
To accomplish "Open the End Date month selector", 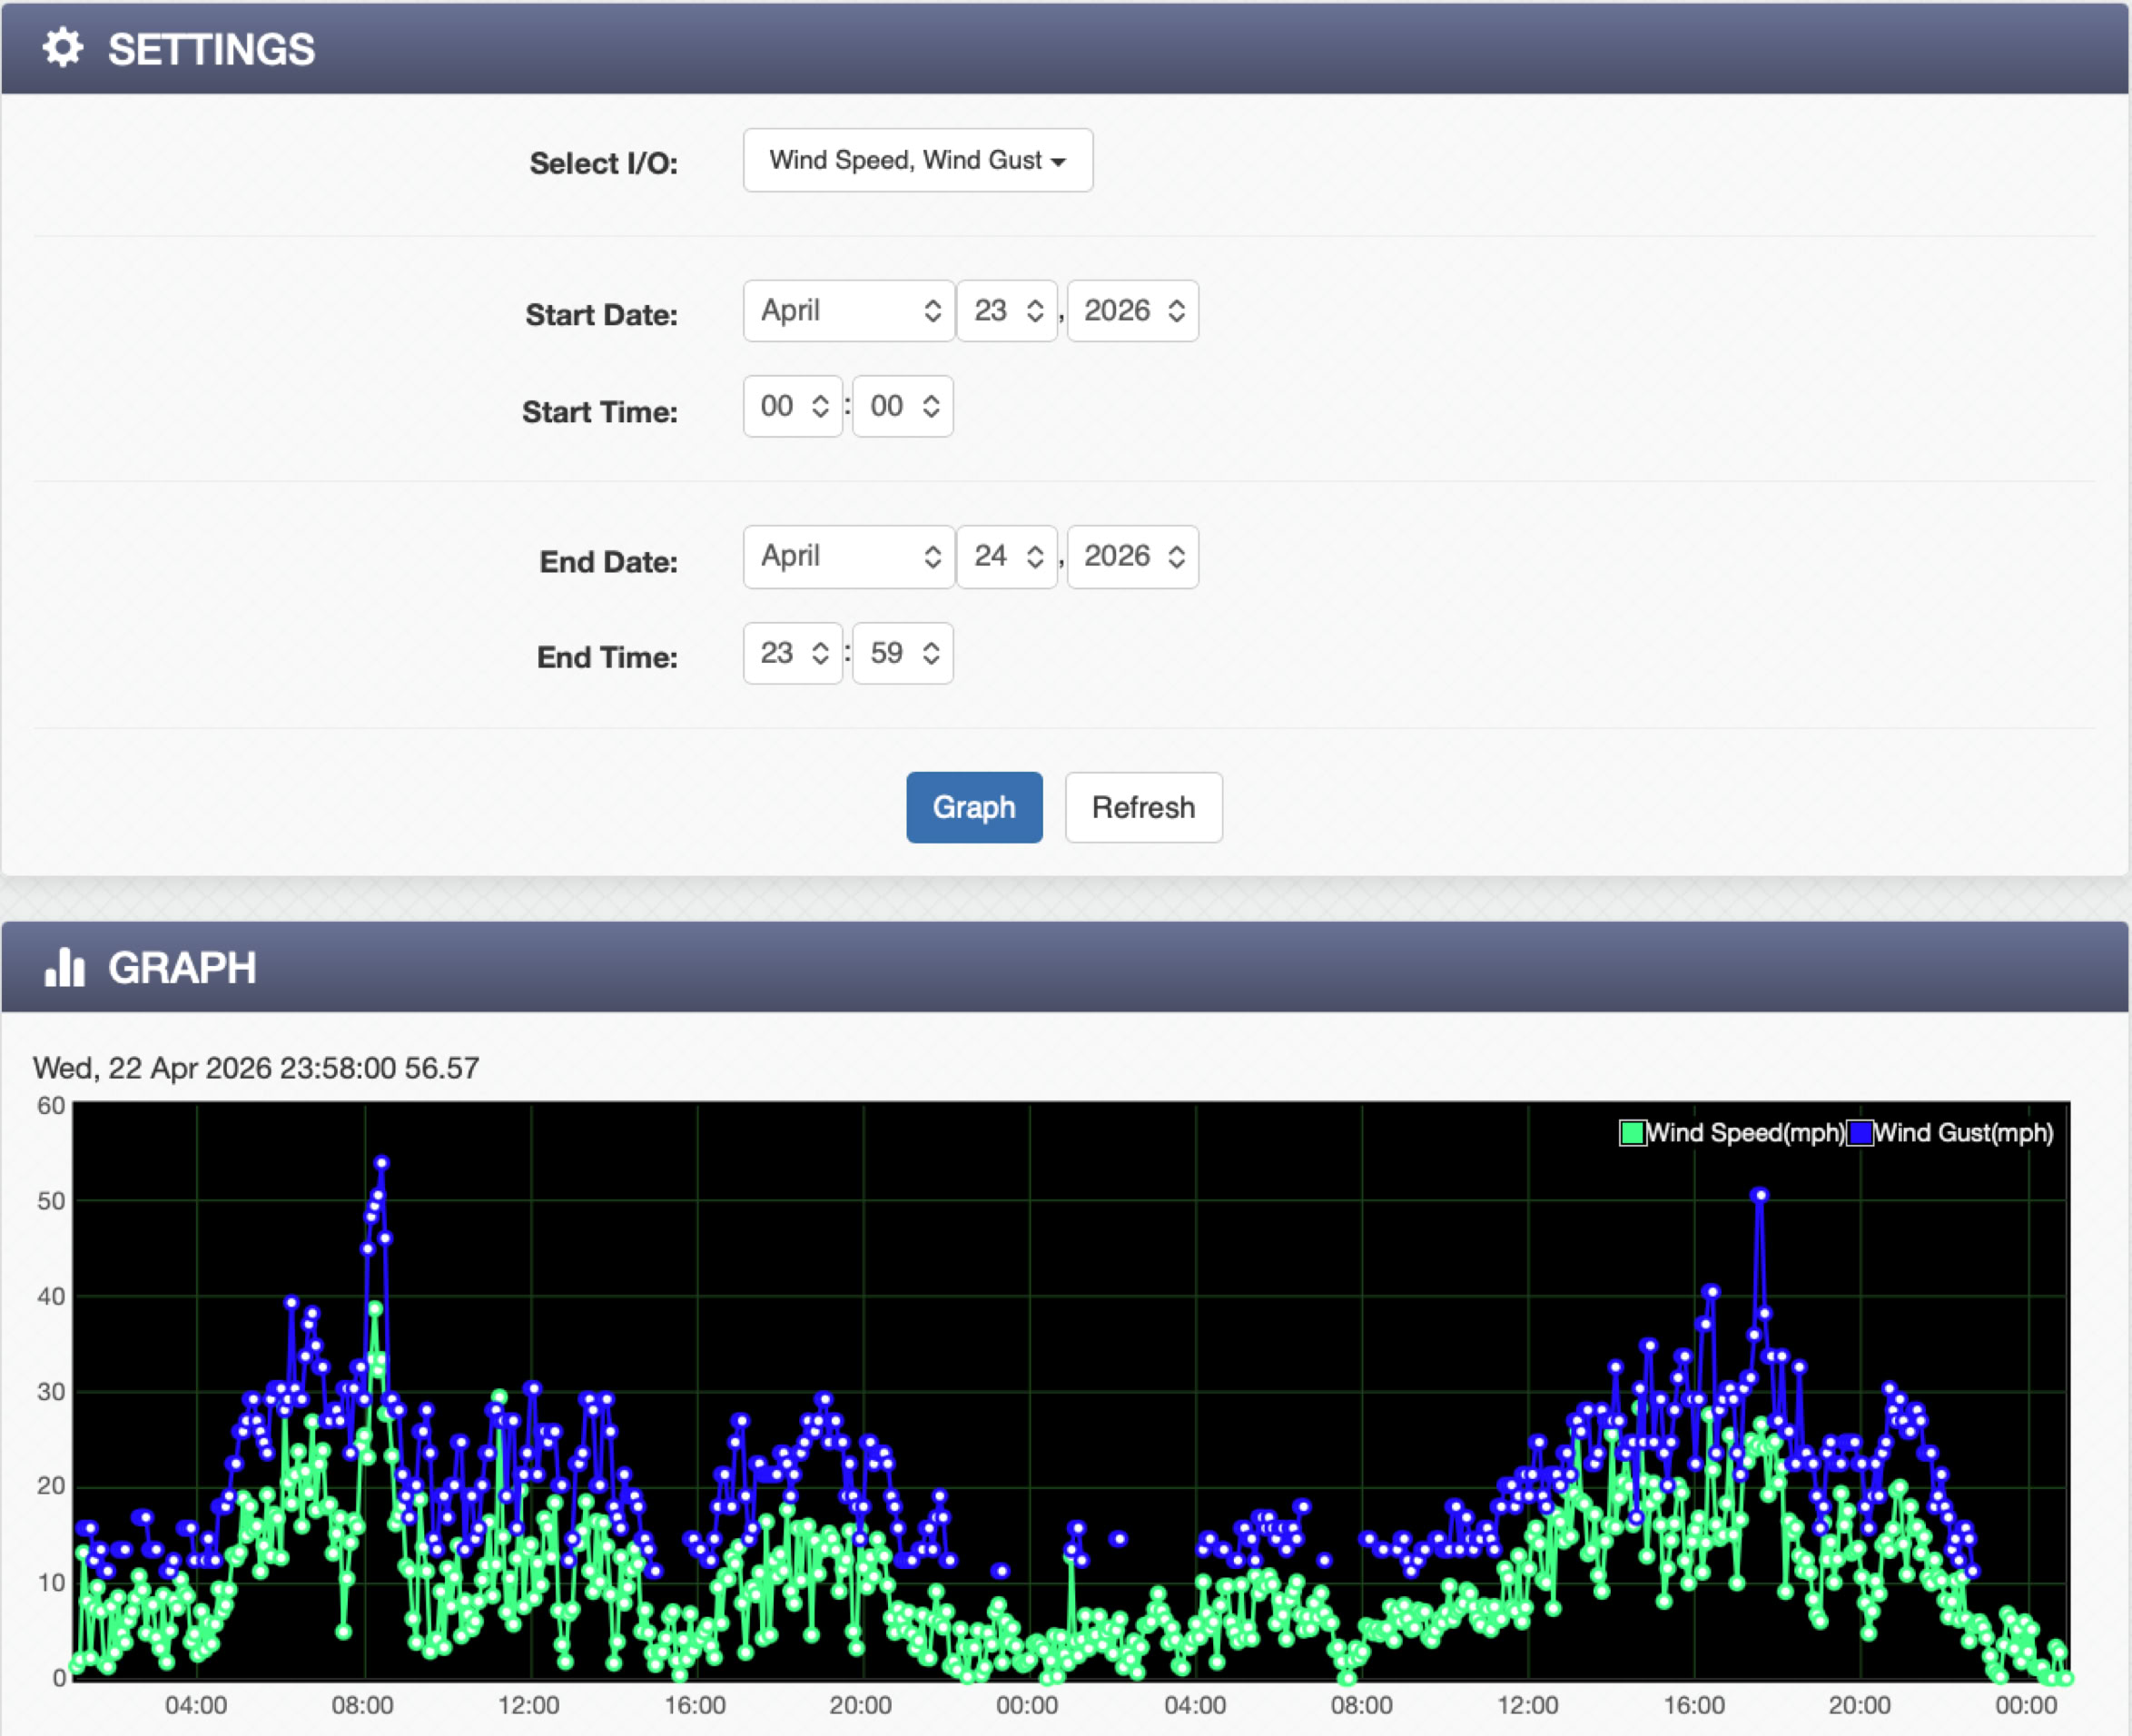I will [x=849, y=556].
